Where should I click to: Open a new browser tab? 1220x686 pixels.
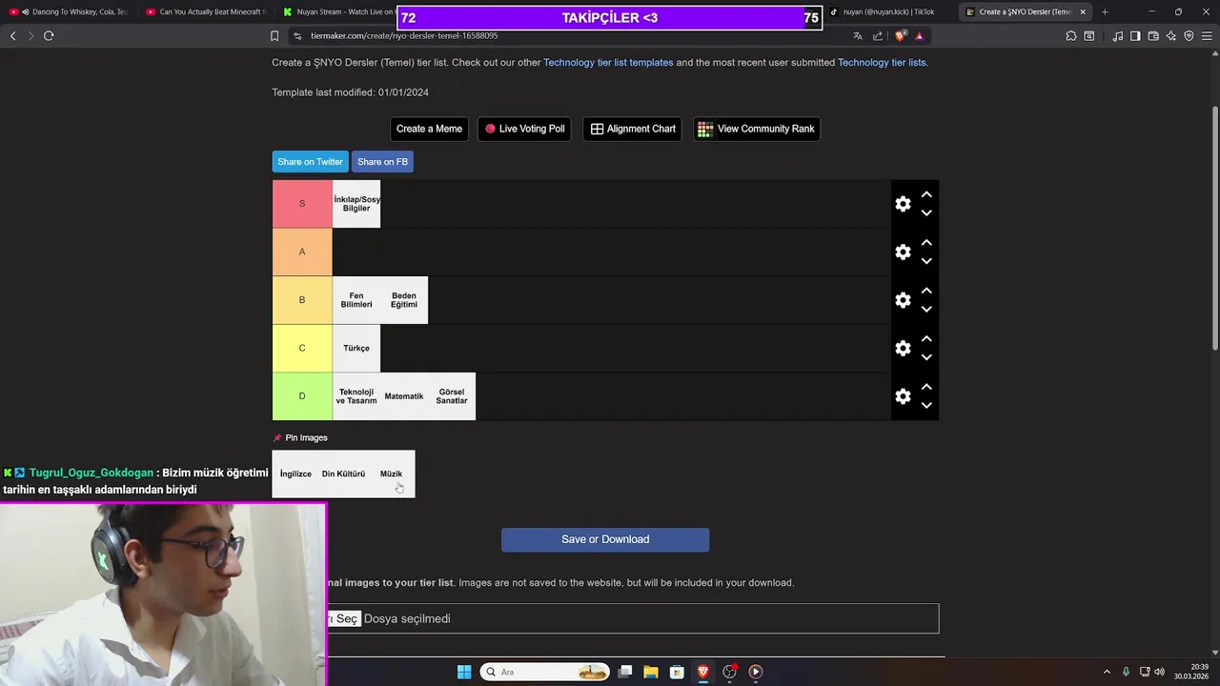pos(1105,12)
